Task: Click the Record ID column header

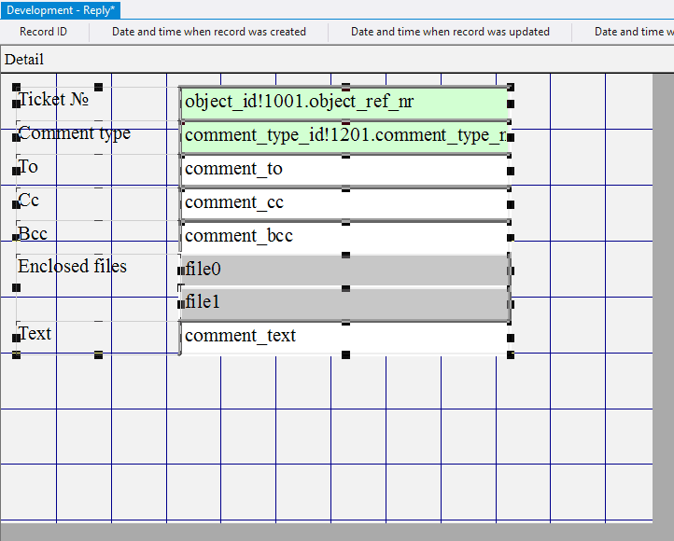Action: [44, 32]
